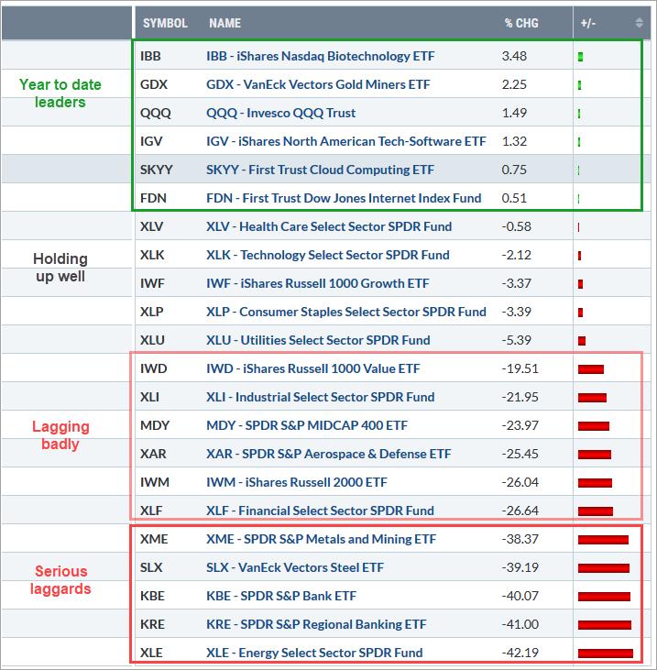Select IGV - iShares North American Tech-Software ETF

346,141
